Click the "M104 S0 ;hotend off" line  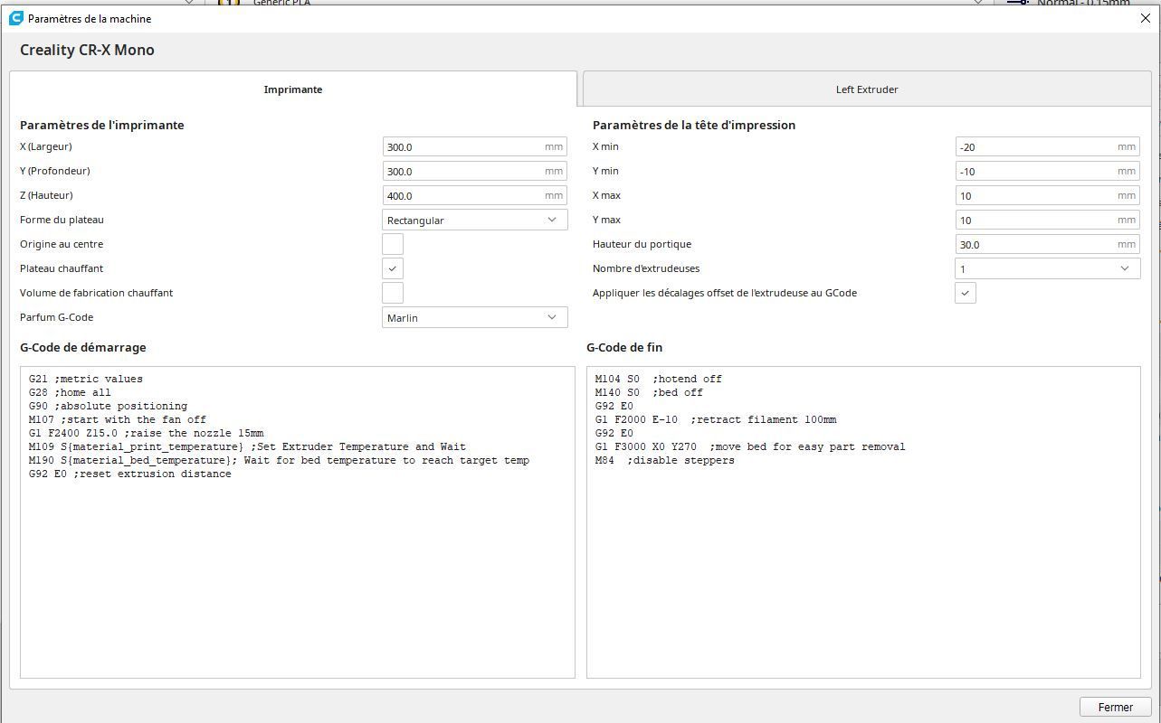[x=659, y=379]
